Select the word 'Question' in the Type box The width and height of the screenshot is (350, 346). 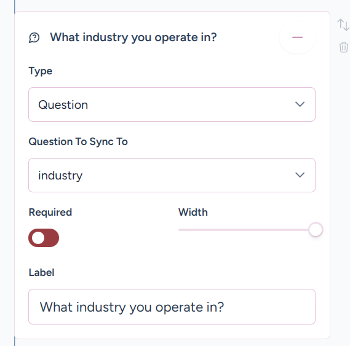[x=63, y=105]
